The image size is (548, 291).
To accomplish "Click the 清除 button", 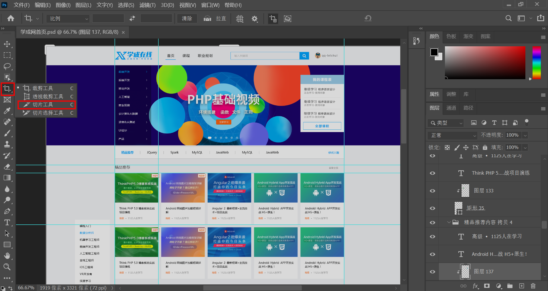I will pyautogui.click(x=187, y=19).
